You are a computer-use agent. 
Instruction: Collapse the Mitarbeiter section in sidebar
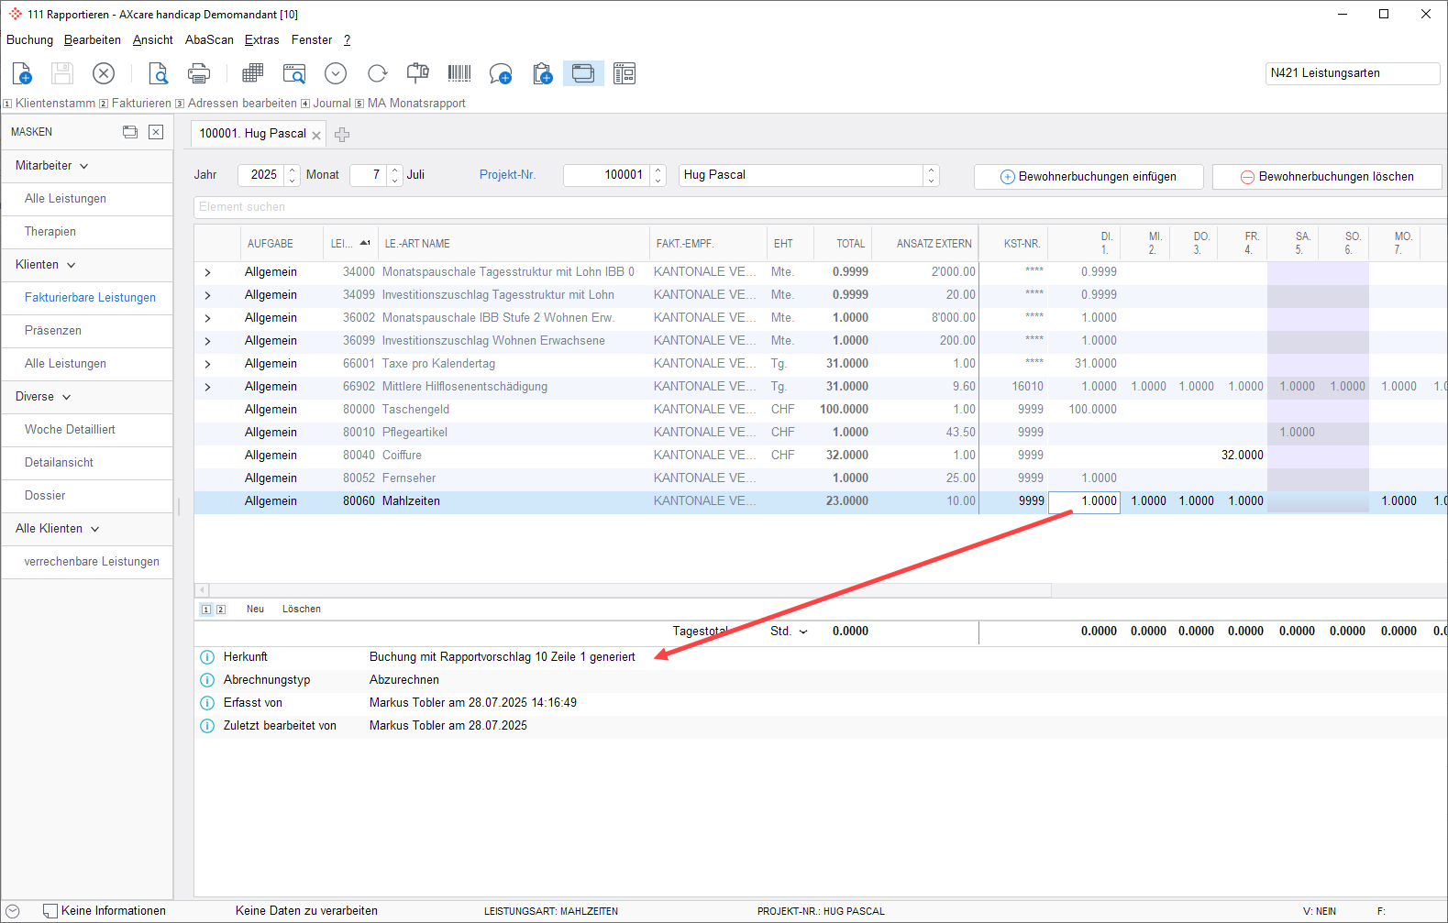point(84,167)
